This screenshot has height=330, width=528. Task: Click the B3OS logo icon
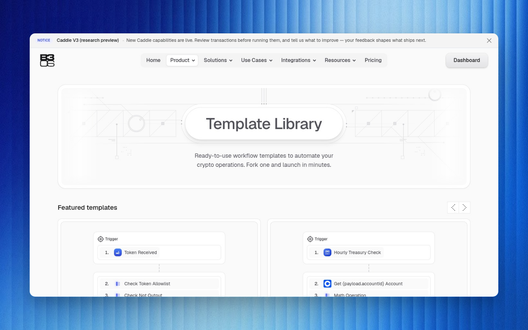[47, 60]
